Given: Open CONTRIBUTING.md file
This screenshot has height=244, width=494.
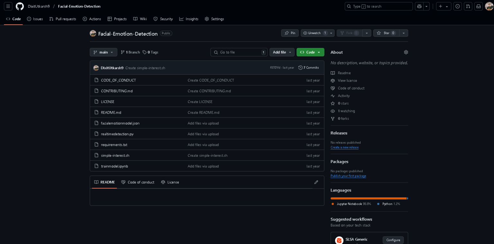Looking at the screenshot, I should (117, 91).
